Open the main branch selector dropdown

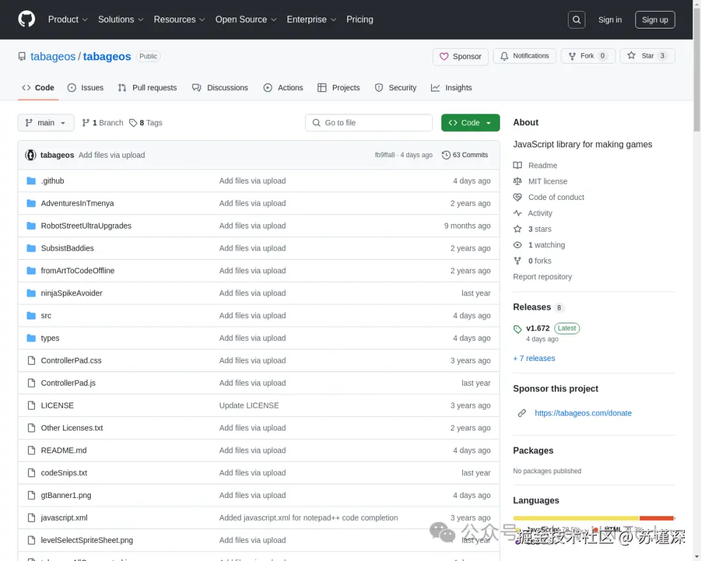point(45,123)
